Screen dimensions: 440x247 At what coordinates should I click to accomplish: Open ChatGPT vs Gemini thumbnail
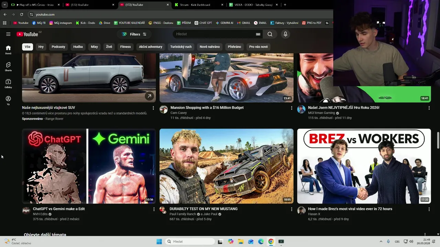click(x=89, y=166)
